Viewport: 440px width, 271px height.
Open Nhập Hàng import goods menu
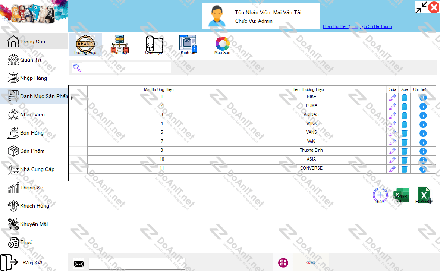point(34,78)
